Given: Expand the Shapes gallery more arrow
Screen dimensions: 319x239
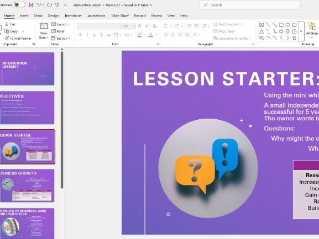Looking at the screenshot, I should [301, 31].
